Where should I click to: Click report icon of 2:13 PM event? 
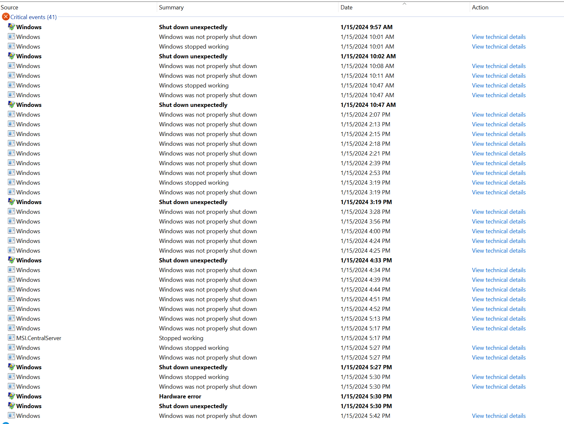click(11, 124)
